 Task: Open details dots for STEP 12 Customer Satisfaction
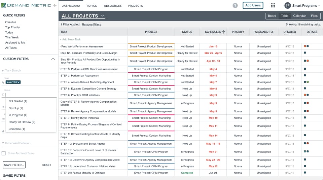click(306, 152)
